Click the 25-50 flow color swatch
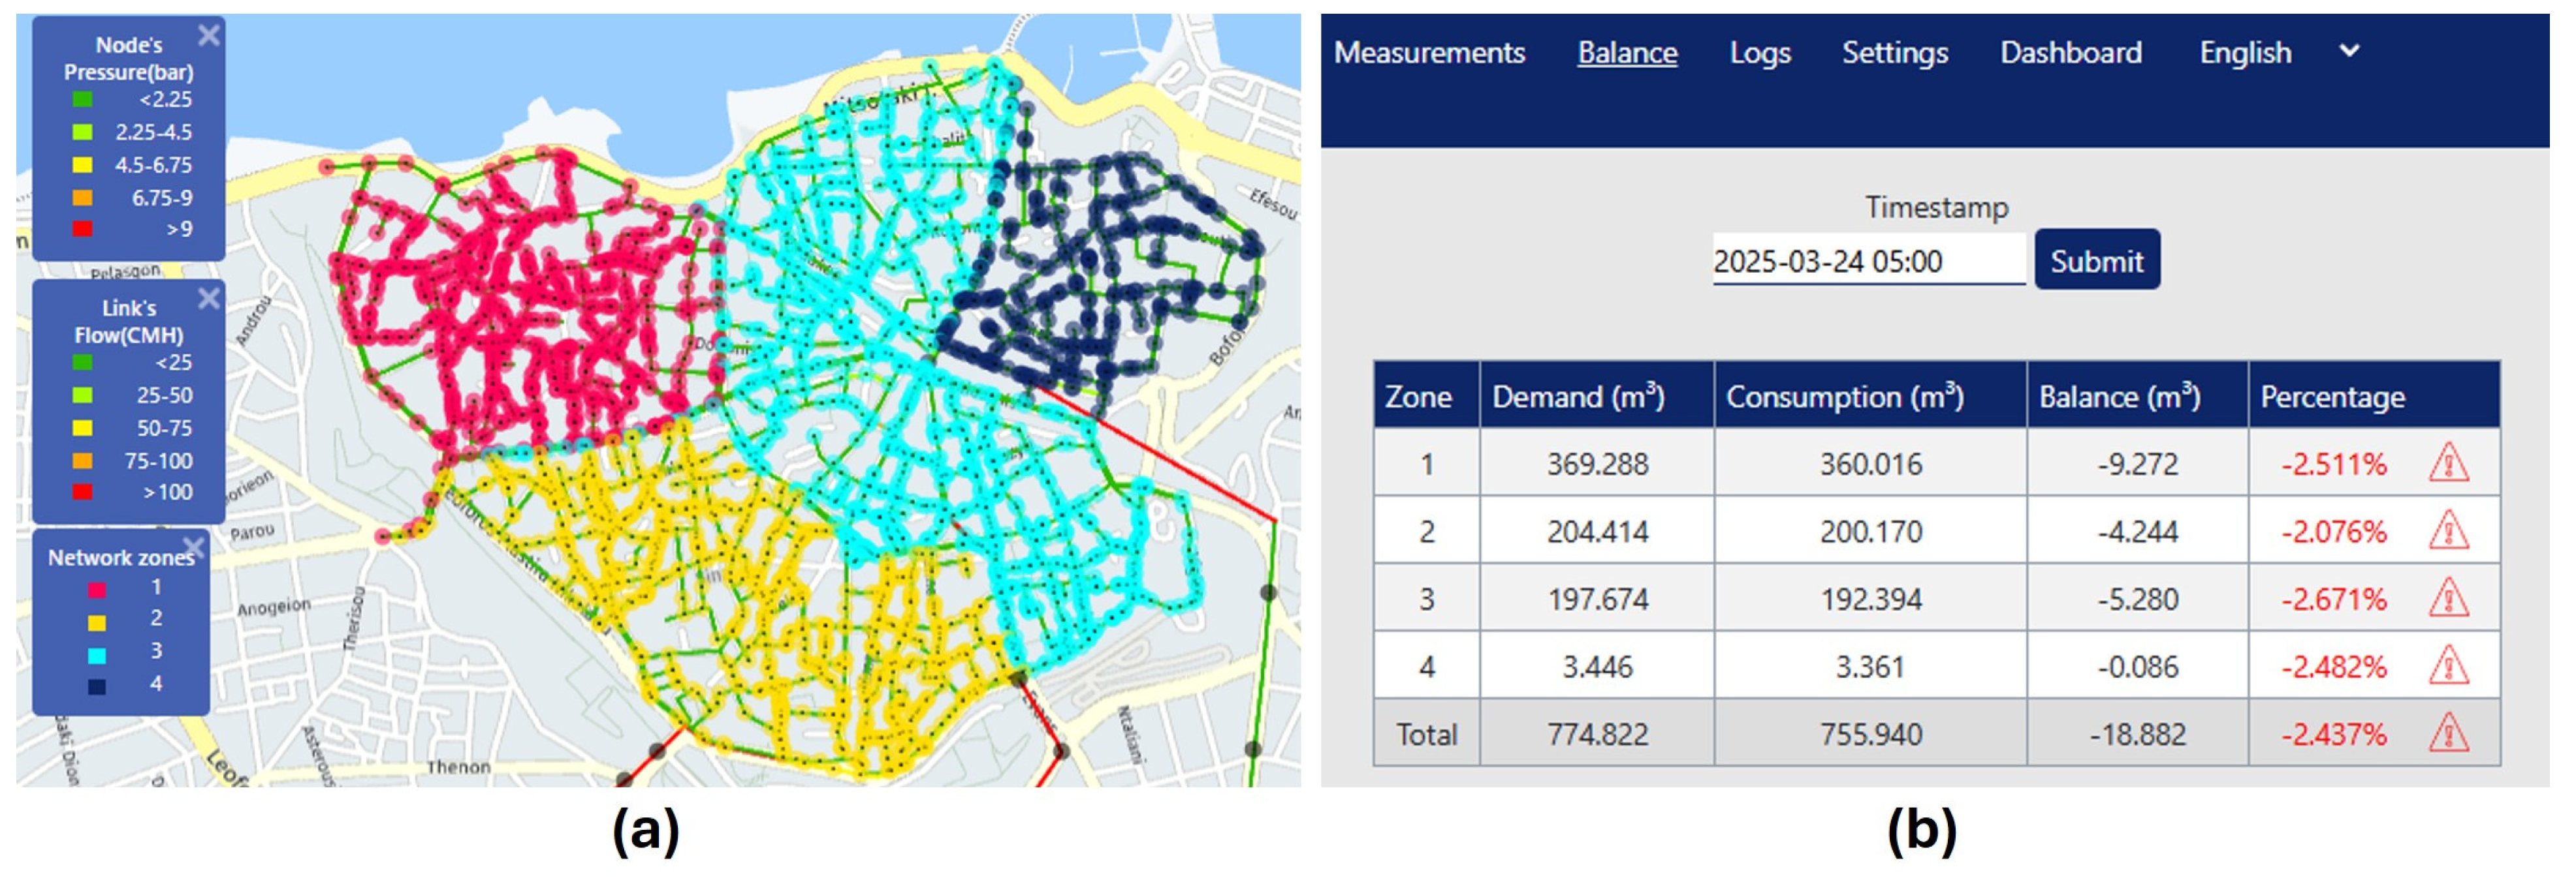The height and width of the screenshot is (880, 2576). coord(83,395)
